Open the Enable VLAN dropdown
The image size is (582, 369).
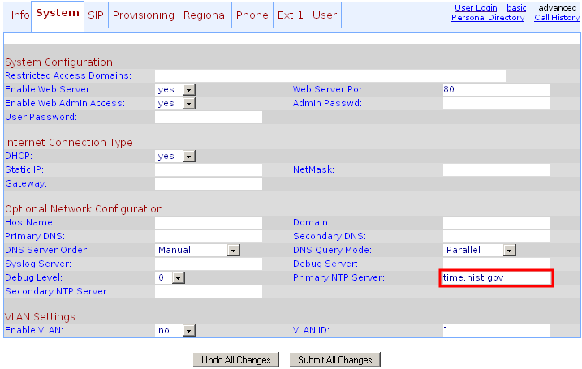pos(176,330)
